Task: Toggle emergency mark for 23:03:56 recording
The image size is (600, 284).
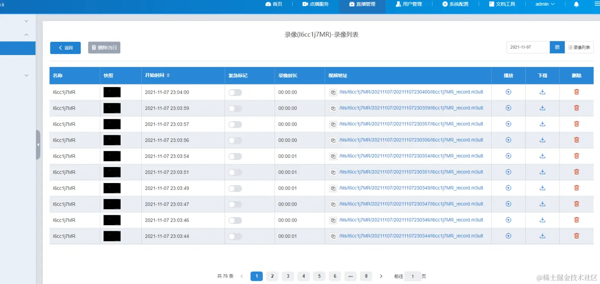Action: tap(235, 141)
